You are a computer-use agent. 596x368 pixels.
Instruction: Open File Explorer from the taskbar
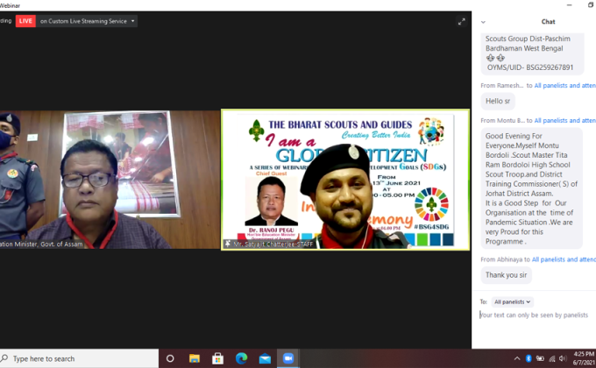[195, 358]
